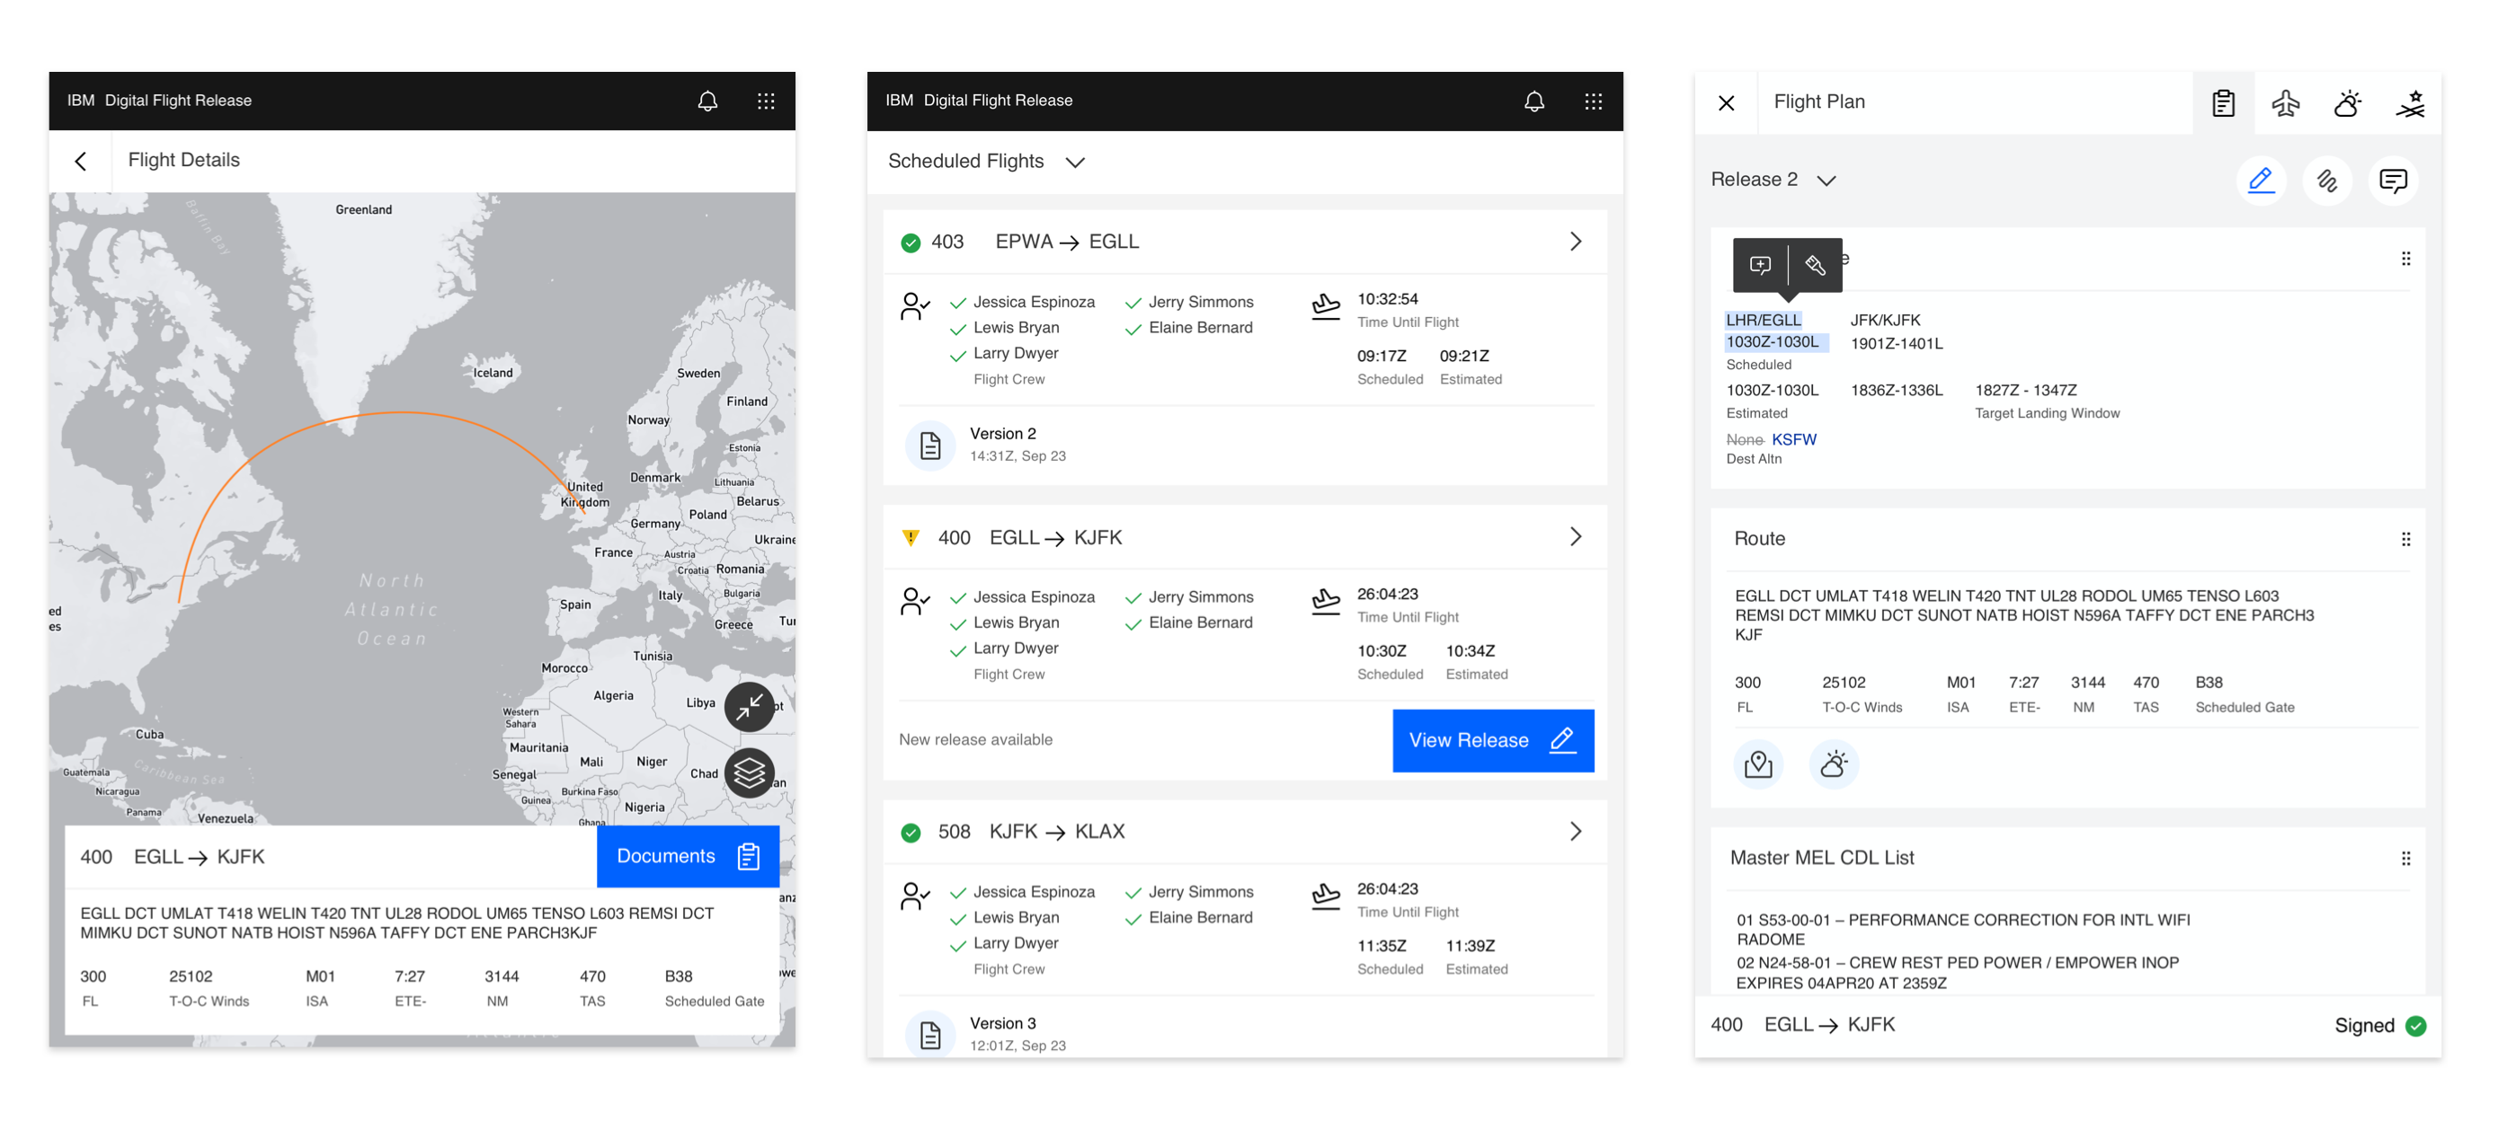
Task: Open Documents for flight 400
Action: pos(688,856)
